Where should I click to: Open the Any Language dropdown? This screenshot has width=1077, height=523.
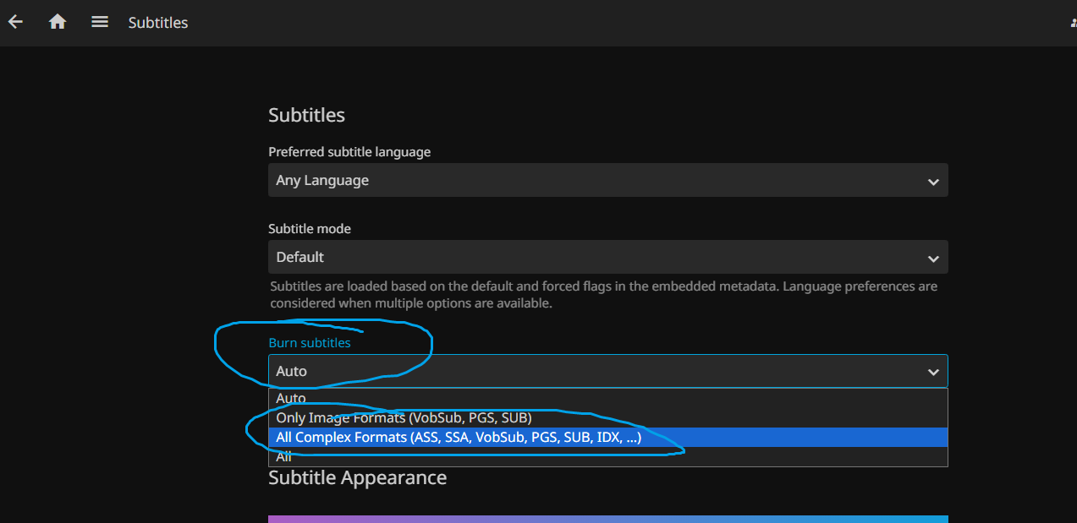(x=592, y=181)
